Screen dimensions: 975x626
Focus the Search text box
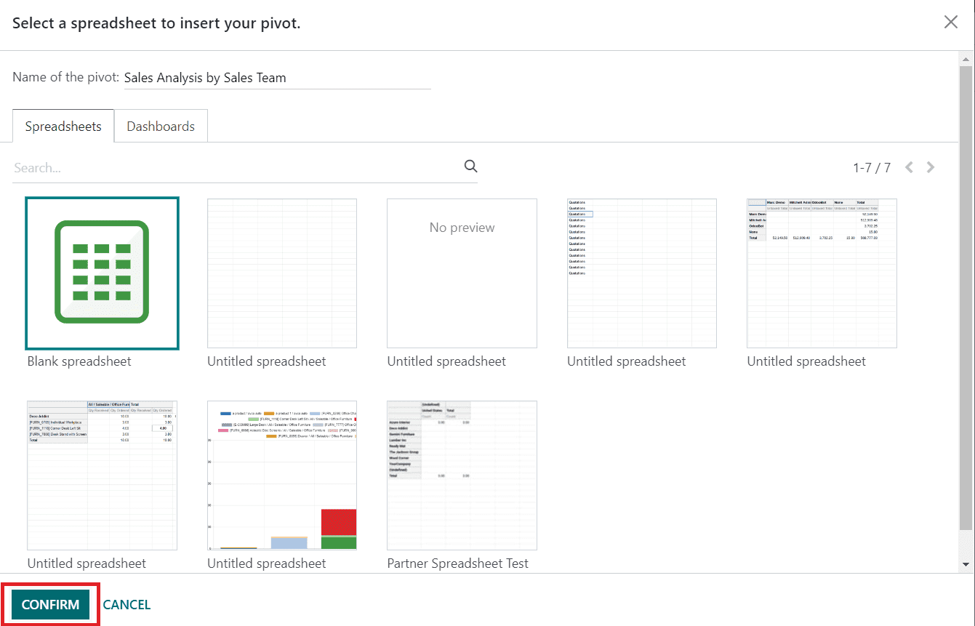[x=236, y=168]
